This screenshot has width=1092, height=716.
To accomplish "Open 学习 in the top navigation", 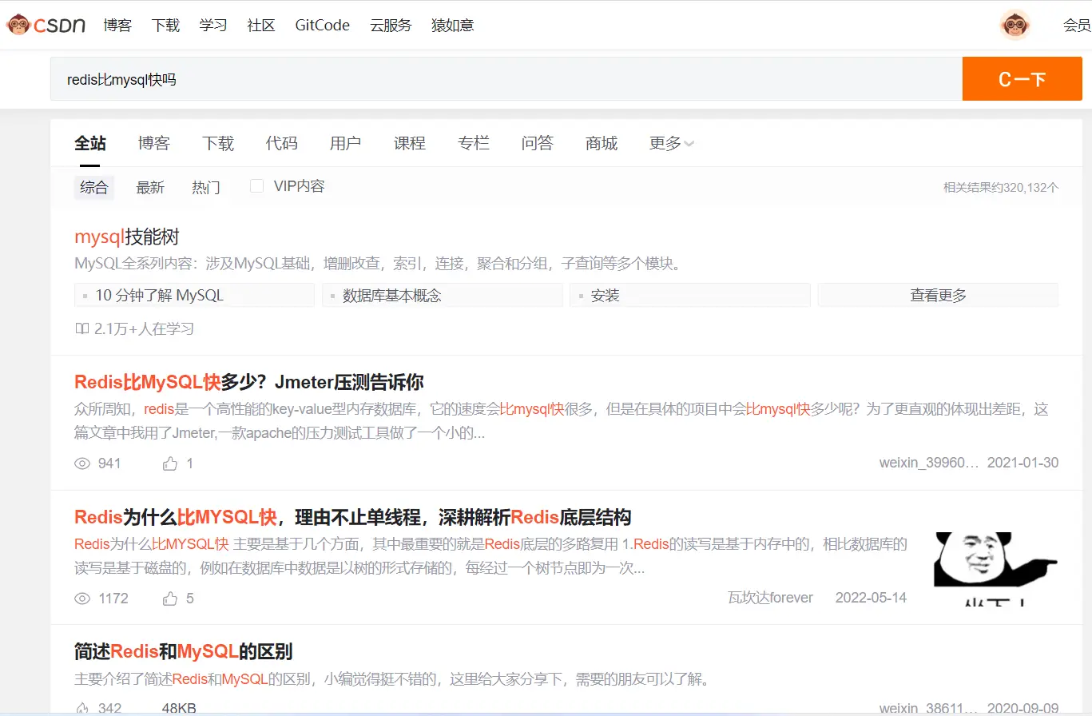I will [213, 25].
